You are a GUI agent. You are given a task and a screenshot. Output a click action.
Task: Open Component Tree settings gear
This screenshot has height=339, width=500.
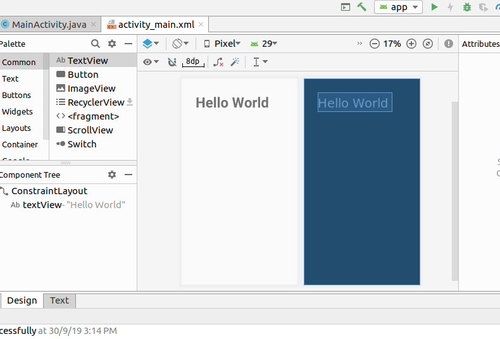112,175
